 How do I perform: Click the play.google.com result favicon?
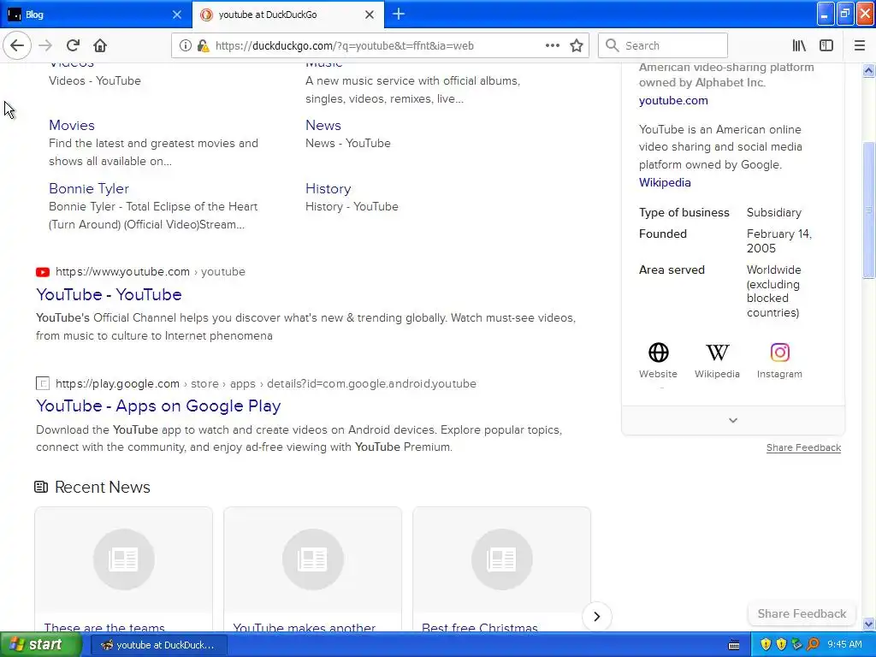pos(43,384)
